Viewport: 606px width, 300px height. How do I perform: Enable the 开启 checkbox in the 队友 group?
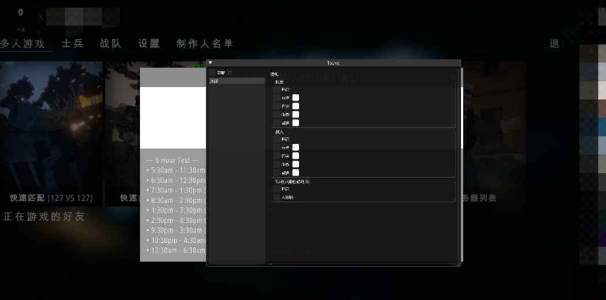(x=276, y=89)
